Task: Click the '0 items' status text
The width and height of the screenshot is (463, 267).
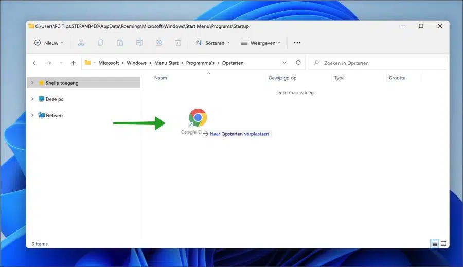Action: tap(40, 244)
